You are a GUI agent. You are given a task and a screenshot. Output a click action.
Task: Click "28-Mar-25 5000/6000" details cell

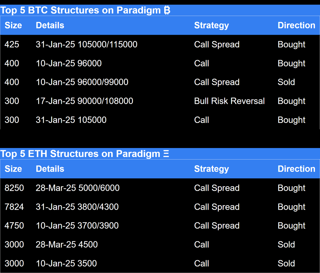[78, 188]
